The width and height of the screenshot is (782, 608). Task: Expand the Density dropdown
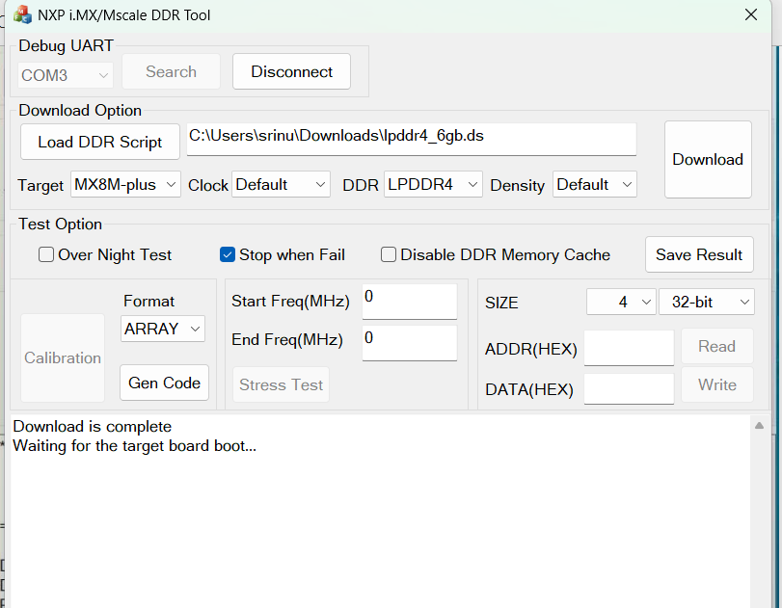coord(594,185)
